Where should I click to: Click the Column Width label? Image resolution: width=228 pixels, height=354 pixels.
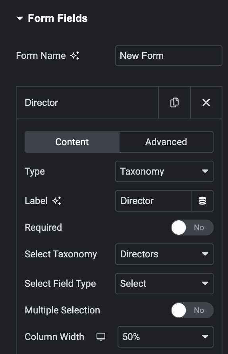[54, 337]
